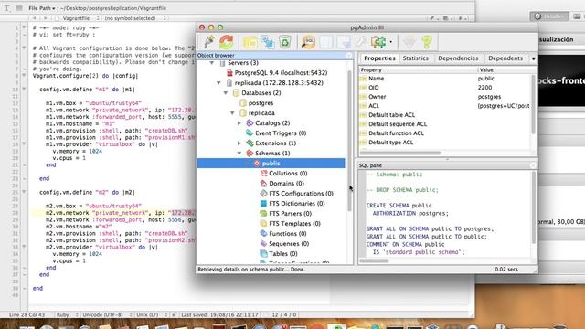
Task: Select FTS Templates (0) item
Action: coord(294,224)
